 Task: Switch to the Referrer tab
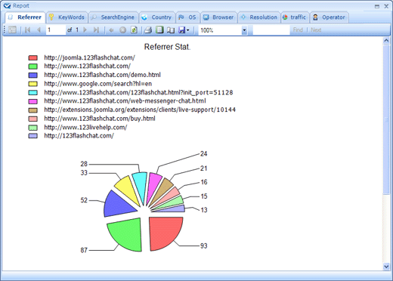coord(25,17)
